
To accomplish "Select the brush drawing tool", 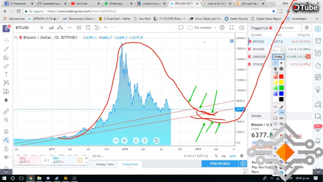I will point(6,66).
